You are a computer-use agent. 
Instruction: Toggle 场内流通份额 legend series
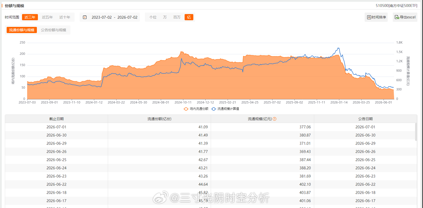196,109
